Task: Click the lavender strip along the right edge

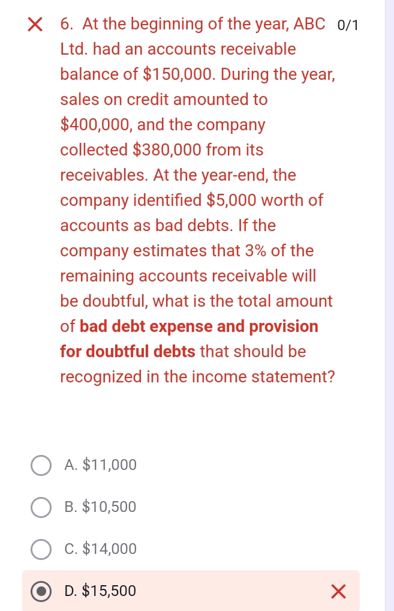Action: tap(389, 300)
